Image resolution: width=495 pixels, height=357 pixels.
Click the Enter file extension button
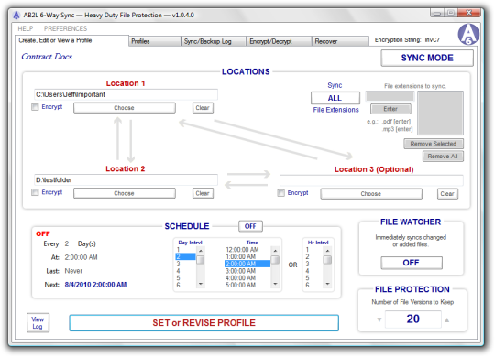390,109
